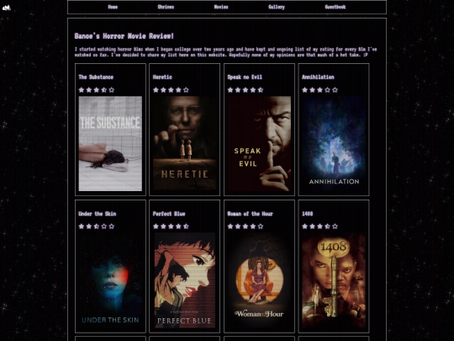This screenshot has width=454, height=341.
Task: Click the '1408' card title text
Action: pyautogui.click(x=307, y=214)
